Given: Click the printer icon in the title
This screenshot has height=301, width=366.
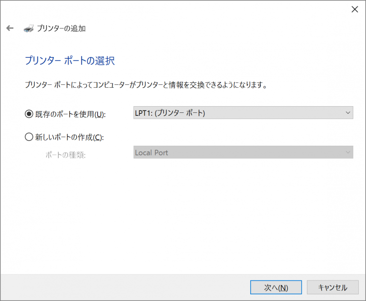Looking at the screenshot, I should point(29,28).
